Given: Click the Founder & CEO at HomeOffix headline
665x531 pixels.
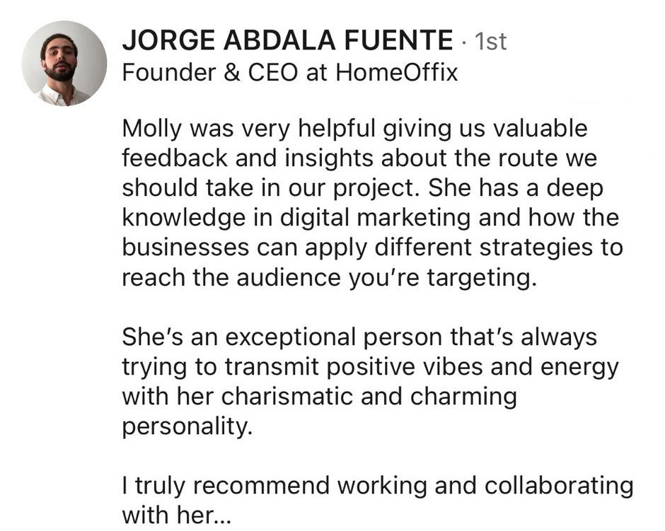Looking at the screenshot, I should [x=289, y=72].
